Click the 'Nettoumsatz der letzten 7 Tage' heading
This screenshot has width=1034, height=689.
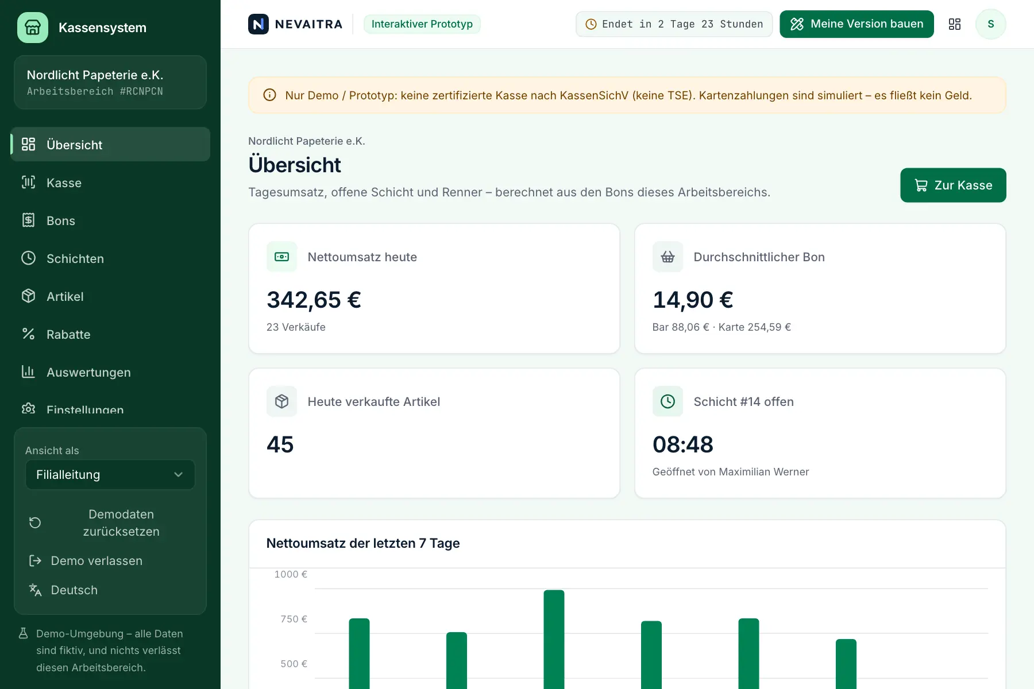[363, 543]
